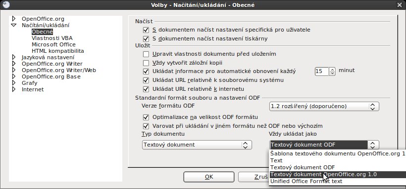Screen dimensions: 406x189
Task: Expand the Grafy tree node
Action: coord(14,83)
